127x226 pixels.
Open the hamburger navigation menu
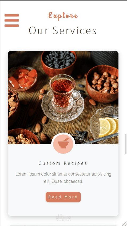point(12,20)
